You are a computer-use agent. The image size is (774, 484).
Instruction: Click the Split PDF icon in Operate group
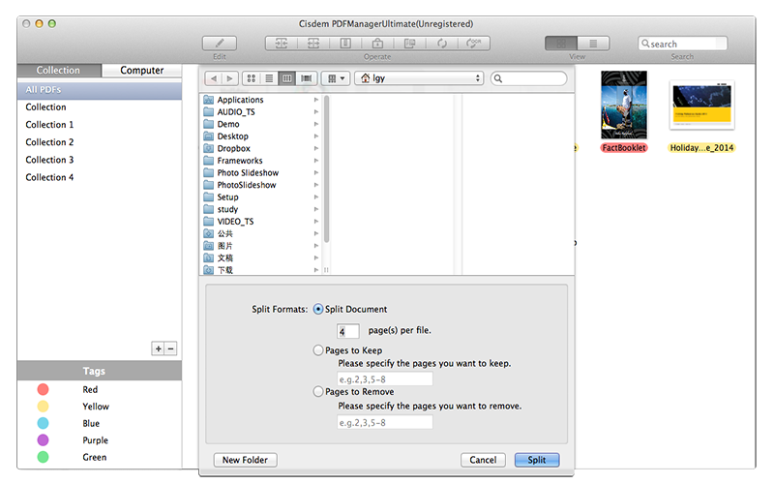point(313,44)
